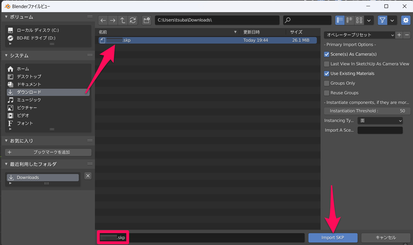Disable Scene(s) As Camera(s)
This screenshot has height=245, width=413.
pyautogui.click(x=326, y=54)
